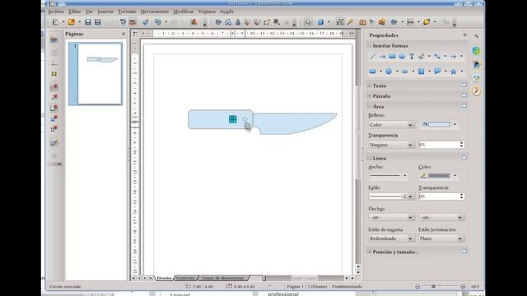Select the Line shape tool

click(x=372, y=57)
